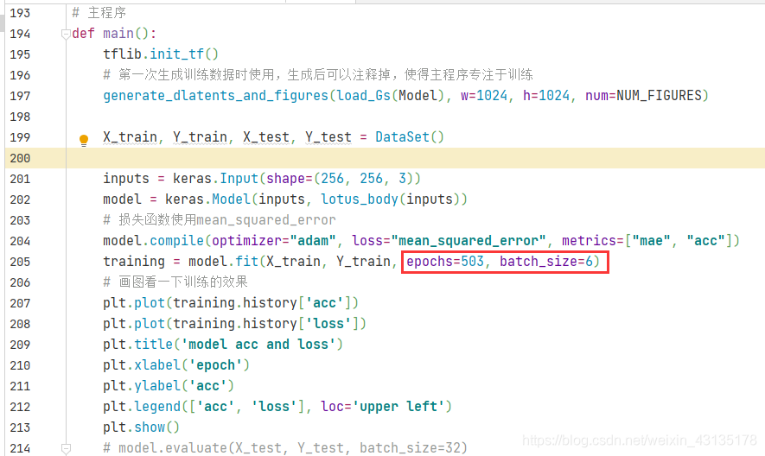Click 'h=1024' argument
This screenshot has width=765, height=456.
[x=546, y=96]
